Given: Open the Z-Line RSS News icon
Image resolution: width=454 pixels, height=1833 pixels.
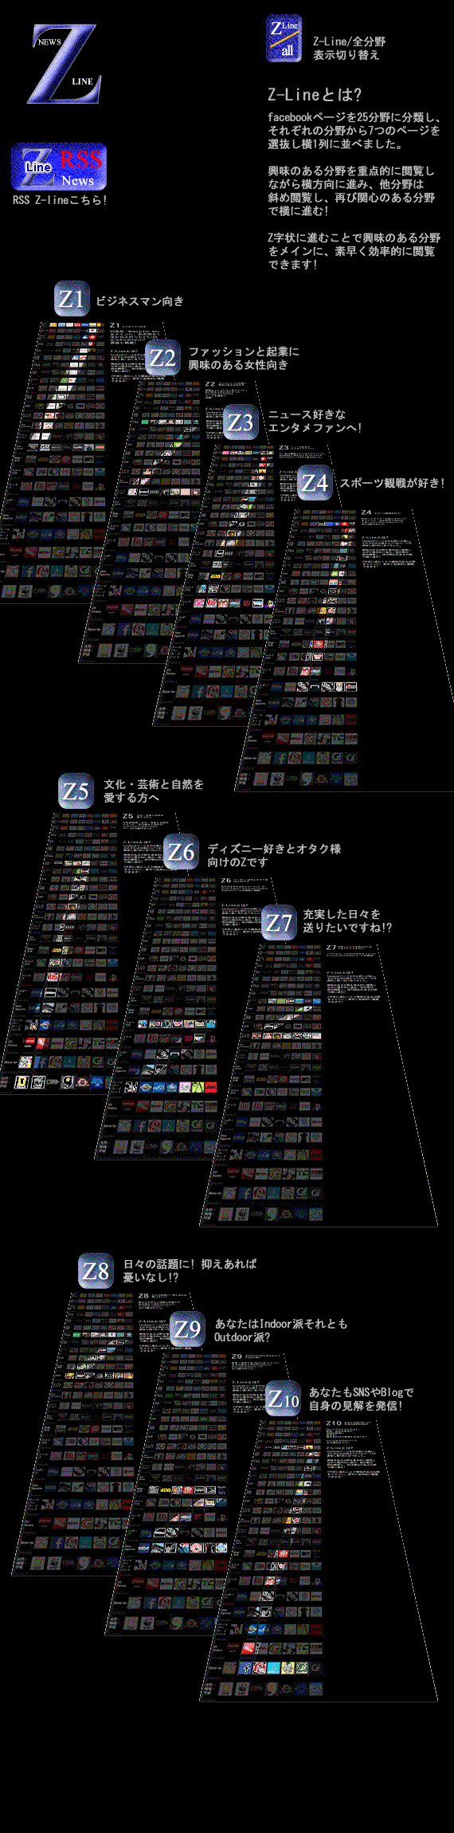Looking at the screenshot, I should [x=59, y=167].
